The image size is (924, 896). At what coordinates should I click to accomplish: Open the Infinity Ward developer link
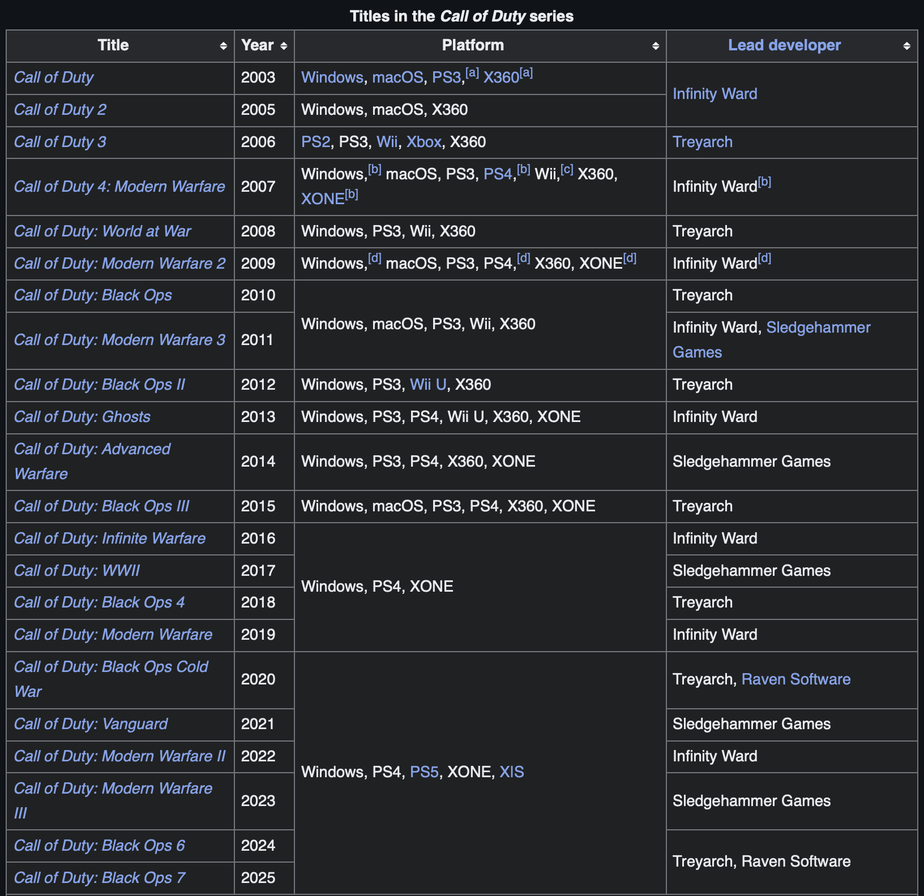pos(715,94)
